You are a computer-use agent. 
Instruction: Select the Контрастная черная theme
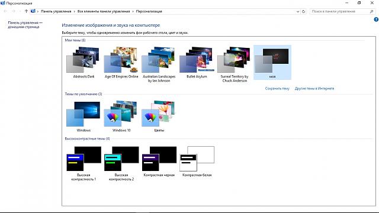(159, 162)
